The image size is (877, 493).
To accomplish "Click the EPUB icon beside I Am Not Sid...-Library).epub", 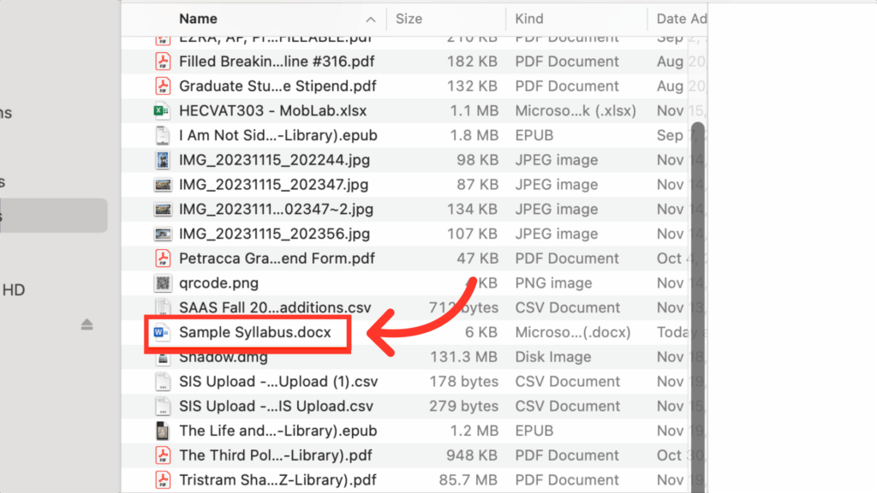I will pyautogui.click(x=163, y=134).
